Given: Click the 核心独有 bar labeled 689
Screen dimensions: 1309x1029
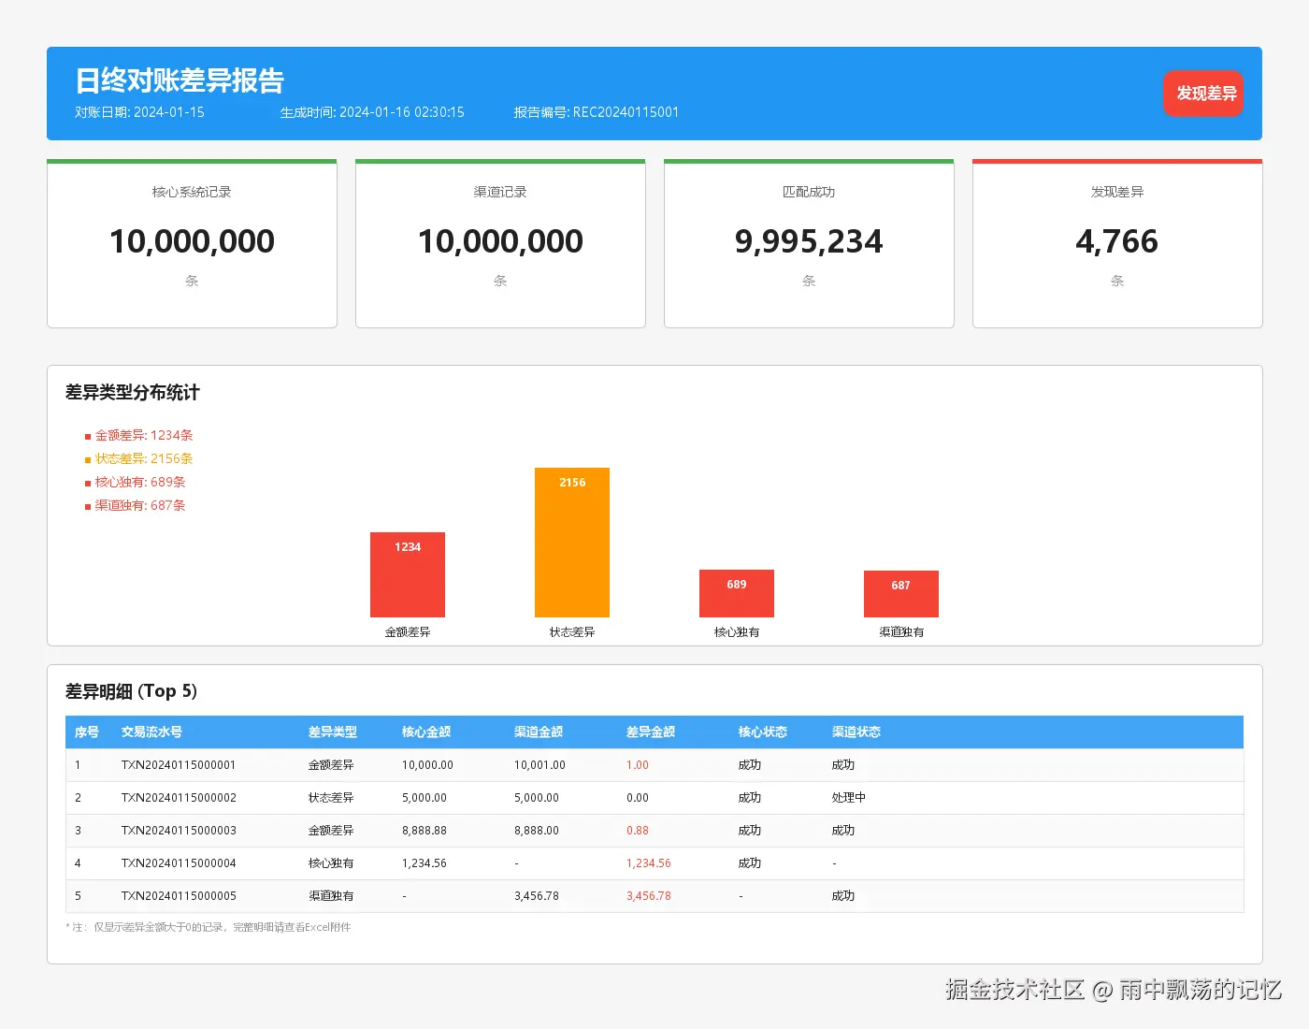Looking at the screenshot, I should click(737, 594).
